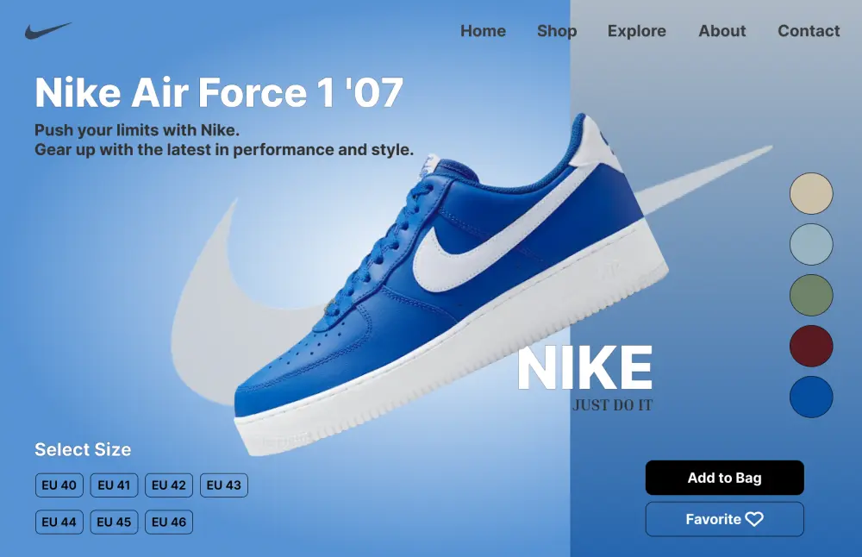Choose size EU 42
The image size is (862, 557).
(x=169, y=485)
